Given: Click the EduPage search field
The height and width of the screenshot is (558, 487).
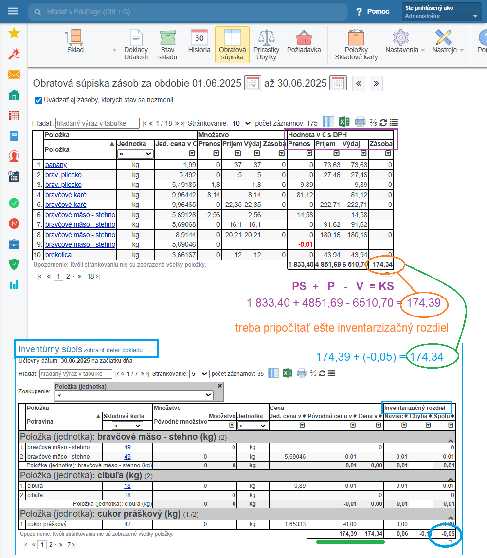Looking at the screenshot, I should click(x=188, y=12).
